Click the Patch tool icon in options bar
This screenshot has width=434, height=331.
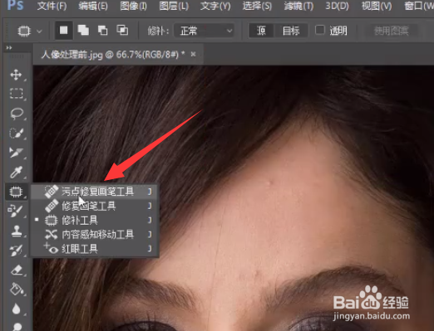[24, 31]
